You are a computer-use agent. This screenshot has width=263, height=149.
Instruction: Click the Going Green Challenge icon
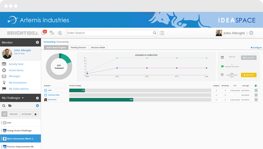(x=5, y=131)
